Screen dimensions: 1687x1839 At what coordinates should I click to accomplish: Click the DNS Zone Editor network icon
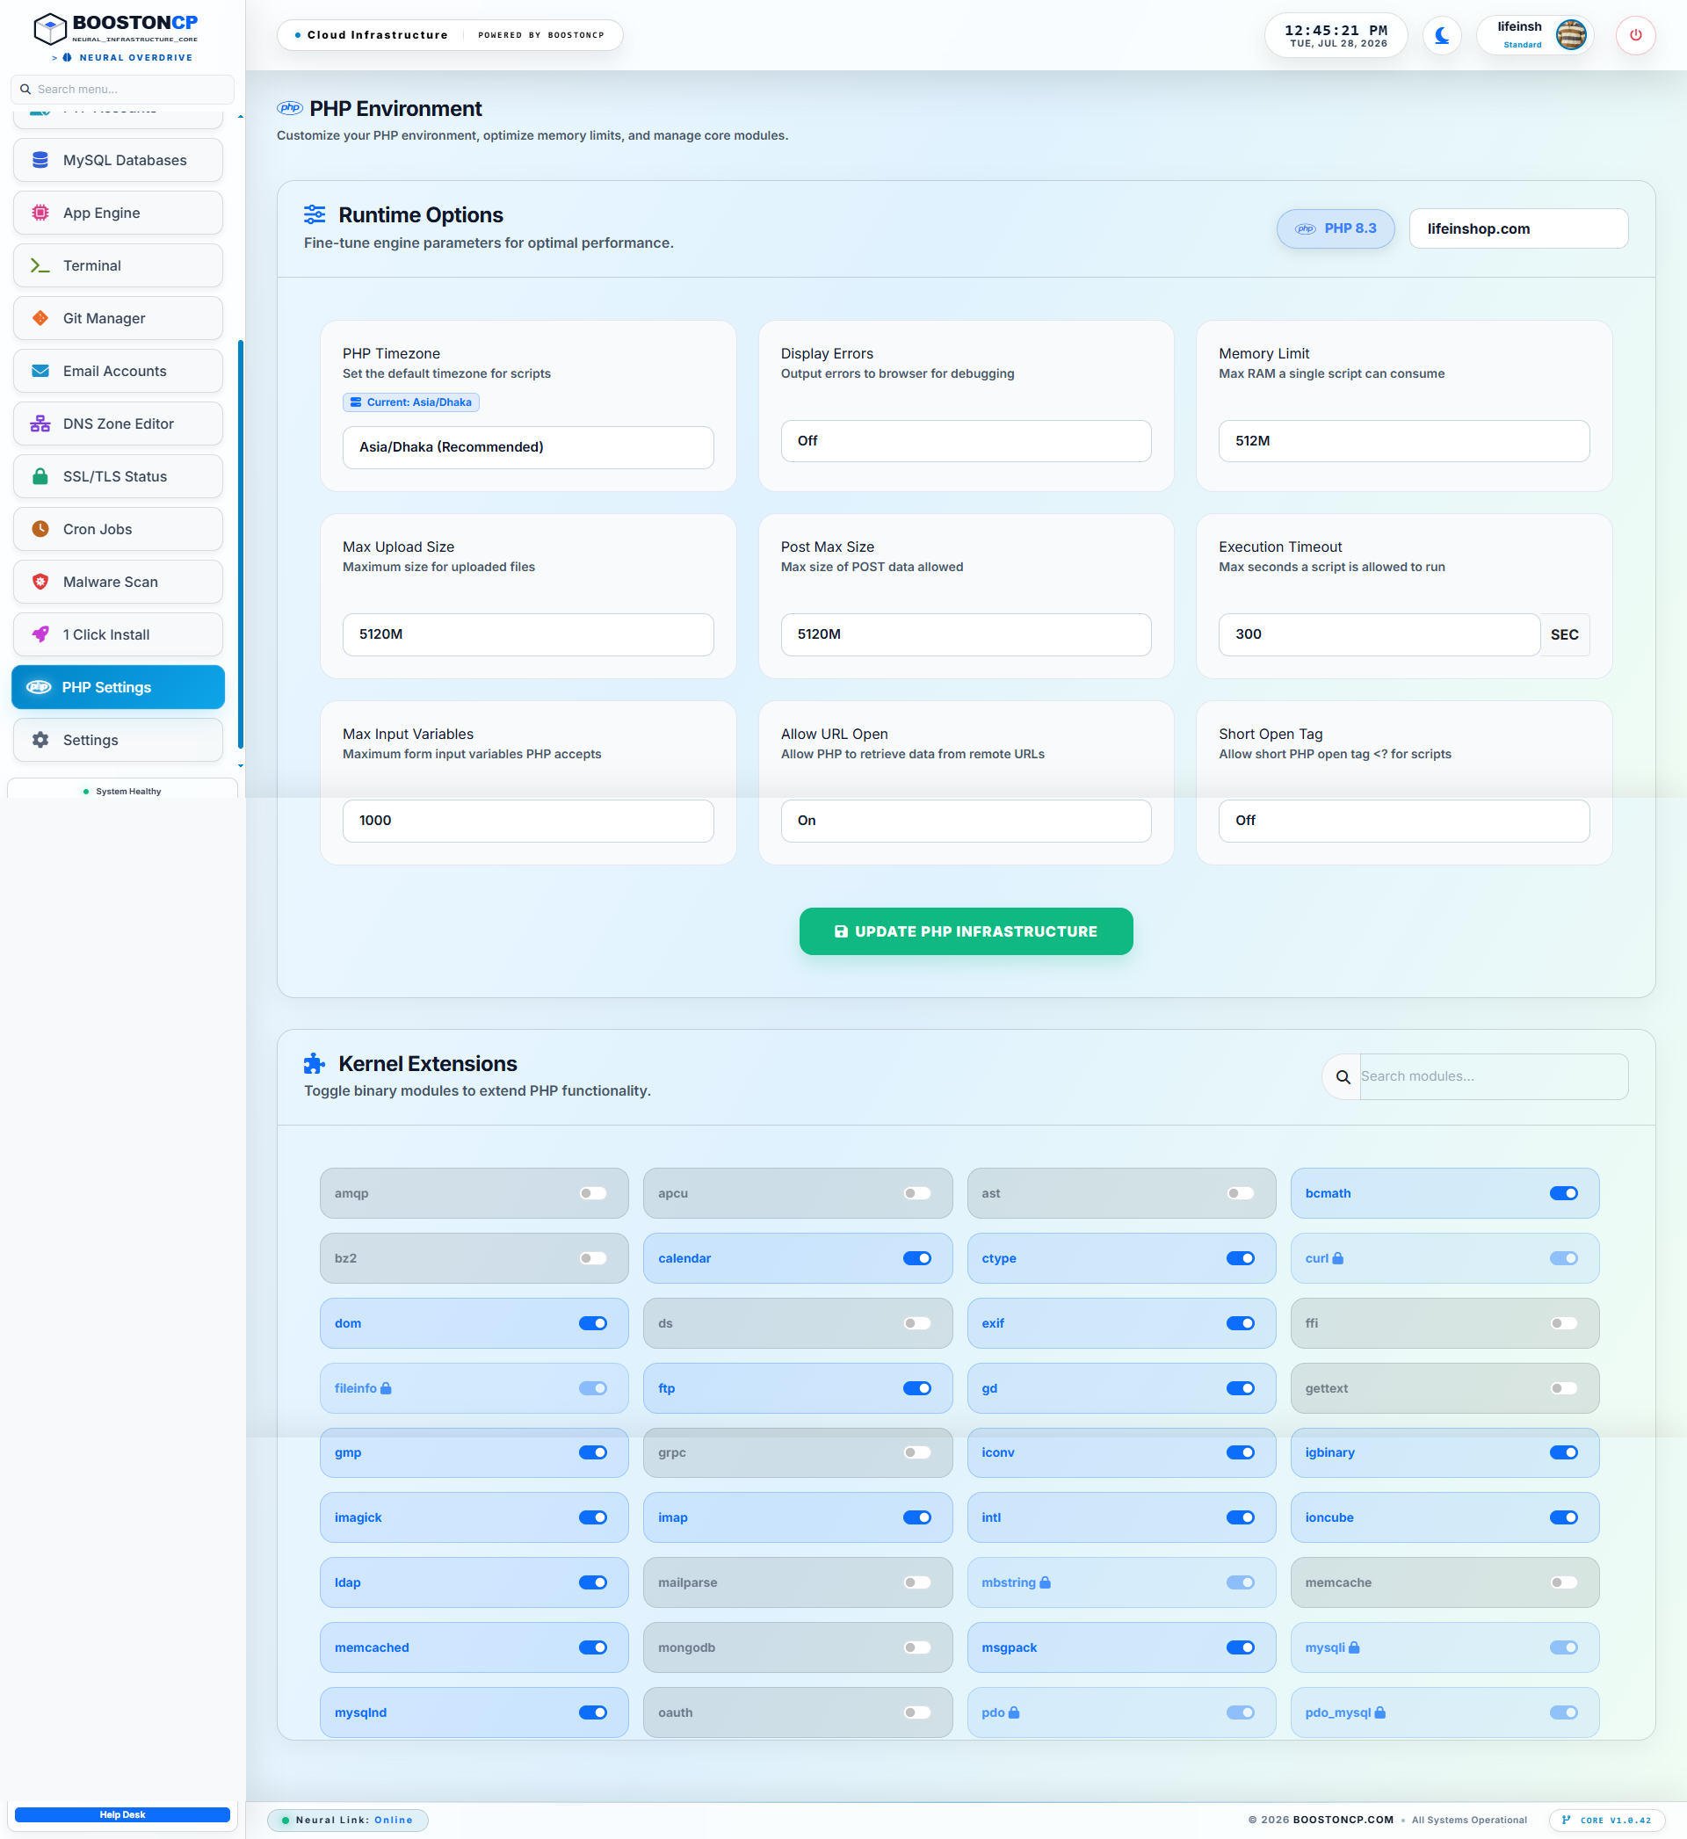40,424
